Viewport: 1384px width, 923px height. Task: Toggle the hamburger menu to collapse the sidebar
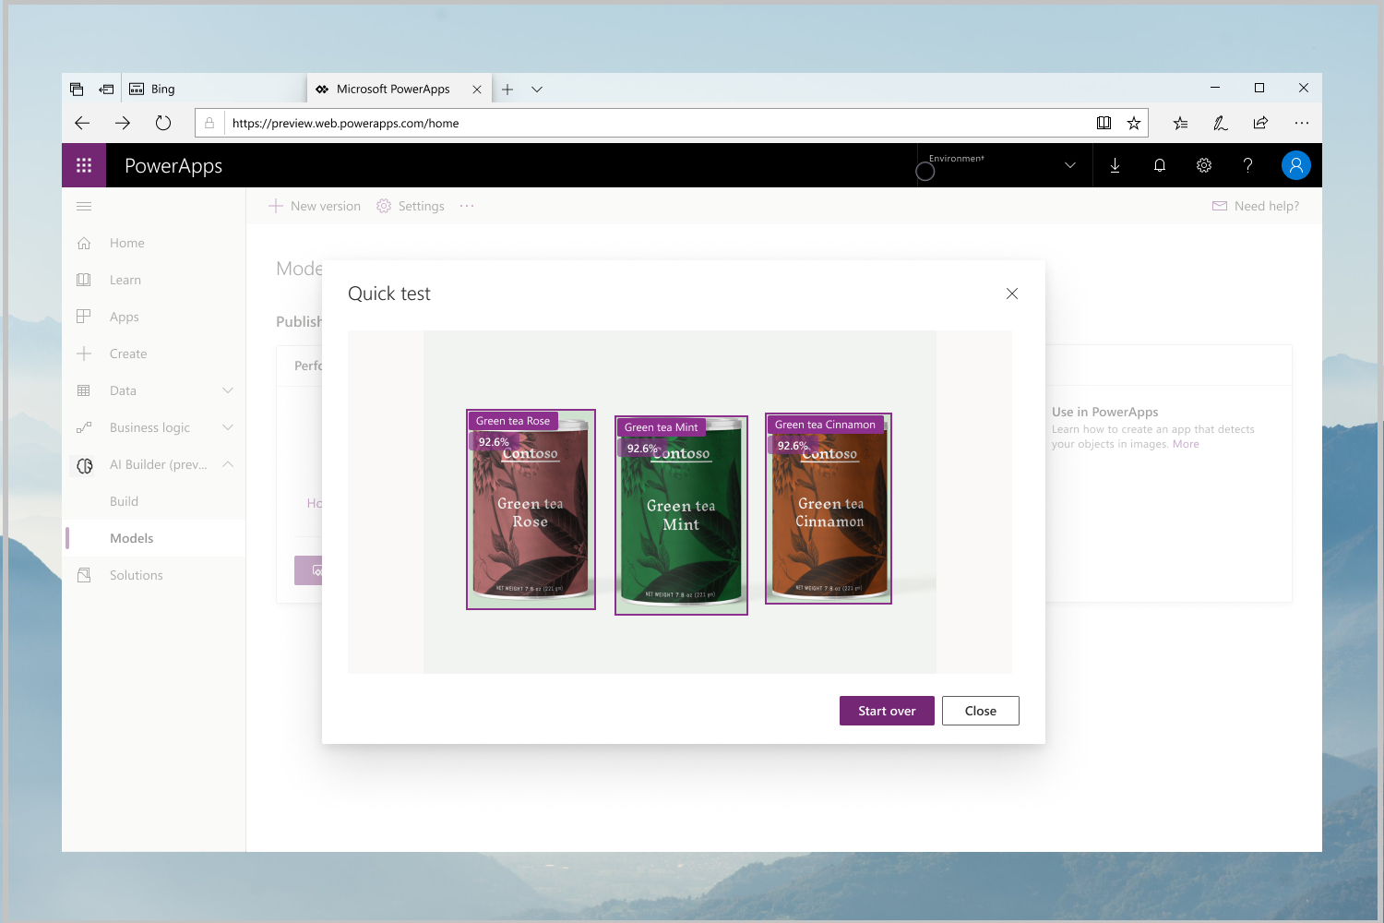[x=84, y=206]
